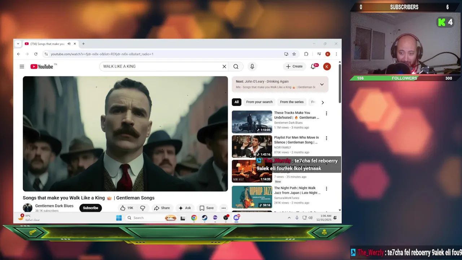Open taskbar volume control
This screenshot has height=260, width=462.
pos(310,218)
